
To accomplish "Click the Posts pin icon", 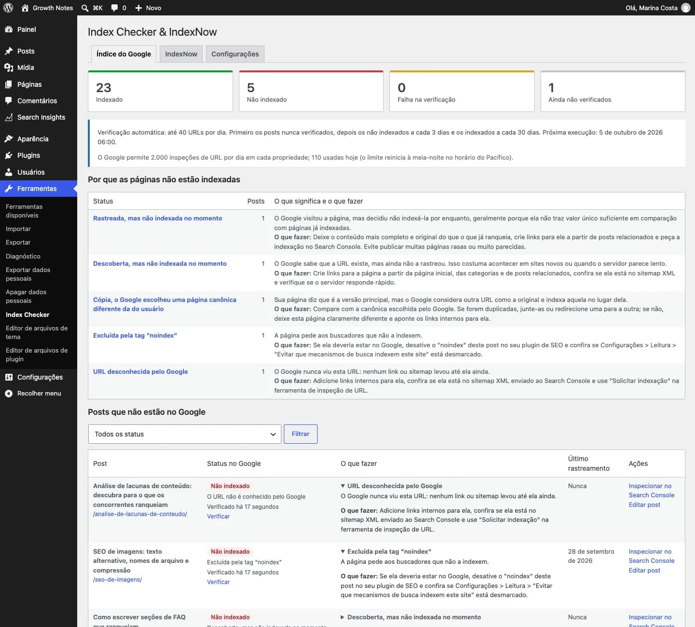I will click(x=9, y=51).
